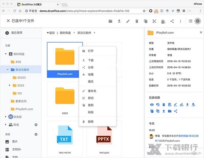This screenshot has height=158, width=204.
Task: Add a new type with 类型 plus icon
Action: click(x=36, y=134)
